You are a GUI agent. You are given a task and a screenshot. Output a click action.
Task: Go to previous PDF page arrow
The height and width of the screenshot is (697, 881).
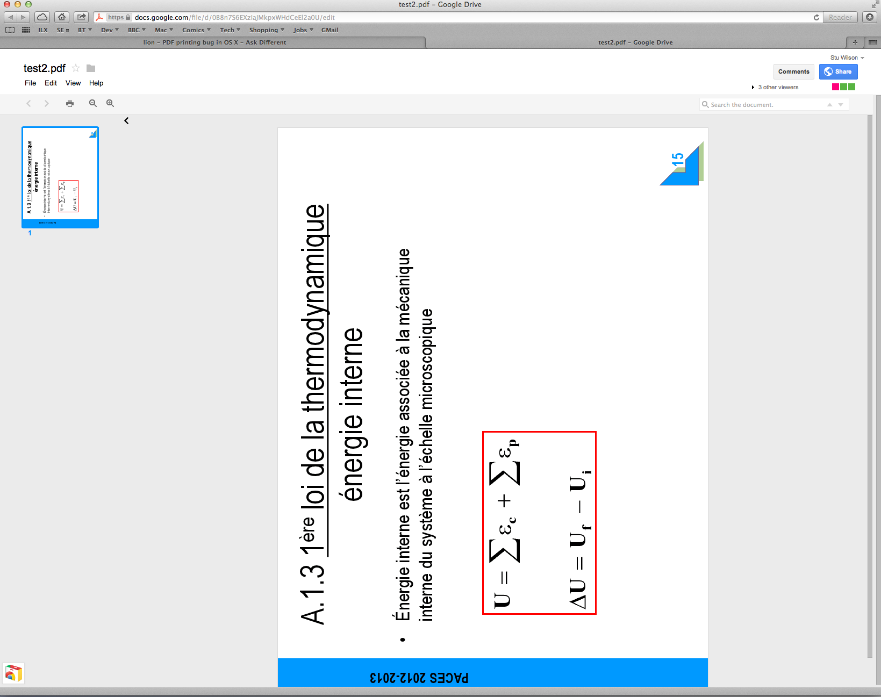pos(28,103)
